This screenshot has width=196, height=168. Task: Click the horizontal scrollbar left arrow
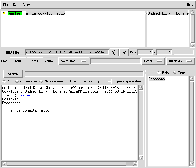point(4,164)
